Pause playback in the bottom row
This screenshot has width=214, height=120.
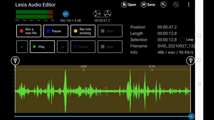[x=83, y=47]
